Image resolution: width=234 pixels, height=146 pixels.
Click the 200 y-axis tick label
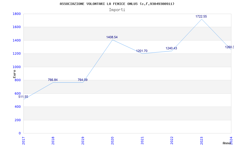pos(18,120)
